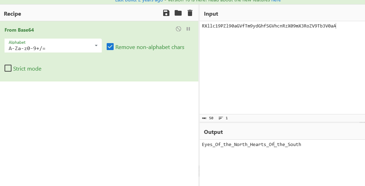Follow the "here" link in the top banner
Viewport: 365px width, 186px height.
[x=276, y=1]
